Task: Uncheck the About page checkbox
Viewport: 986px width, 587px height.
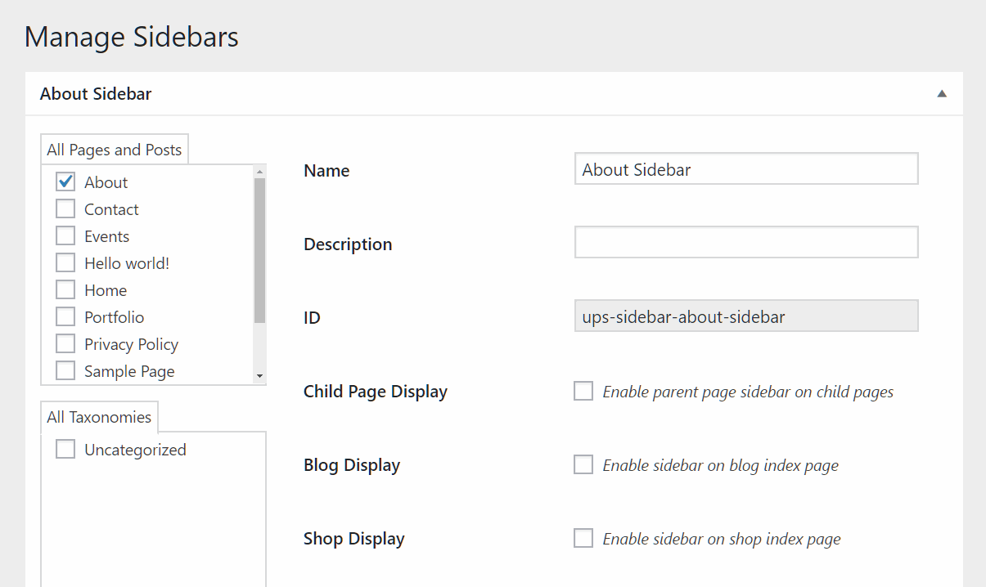Action: [x=65, y=181]
